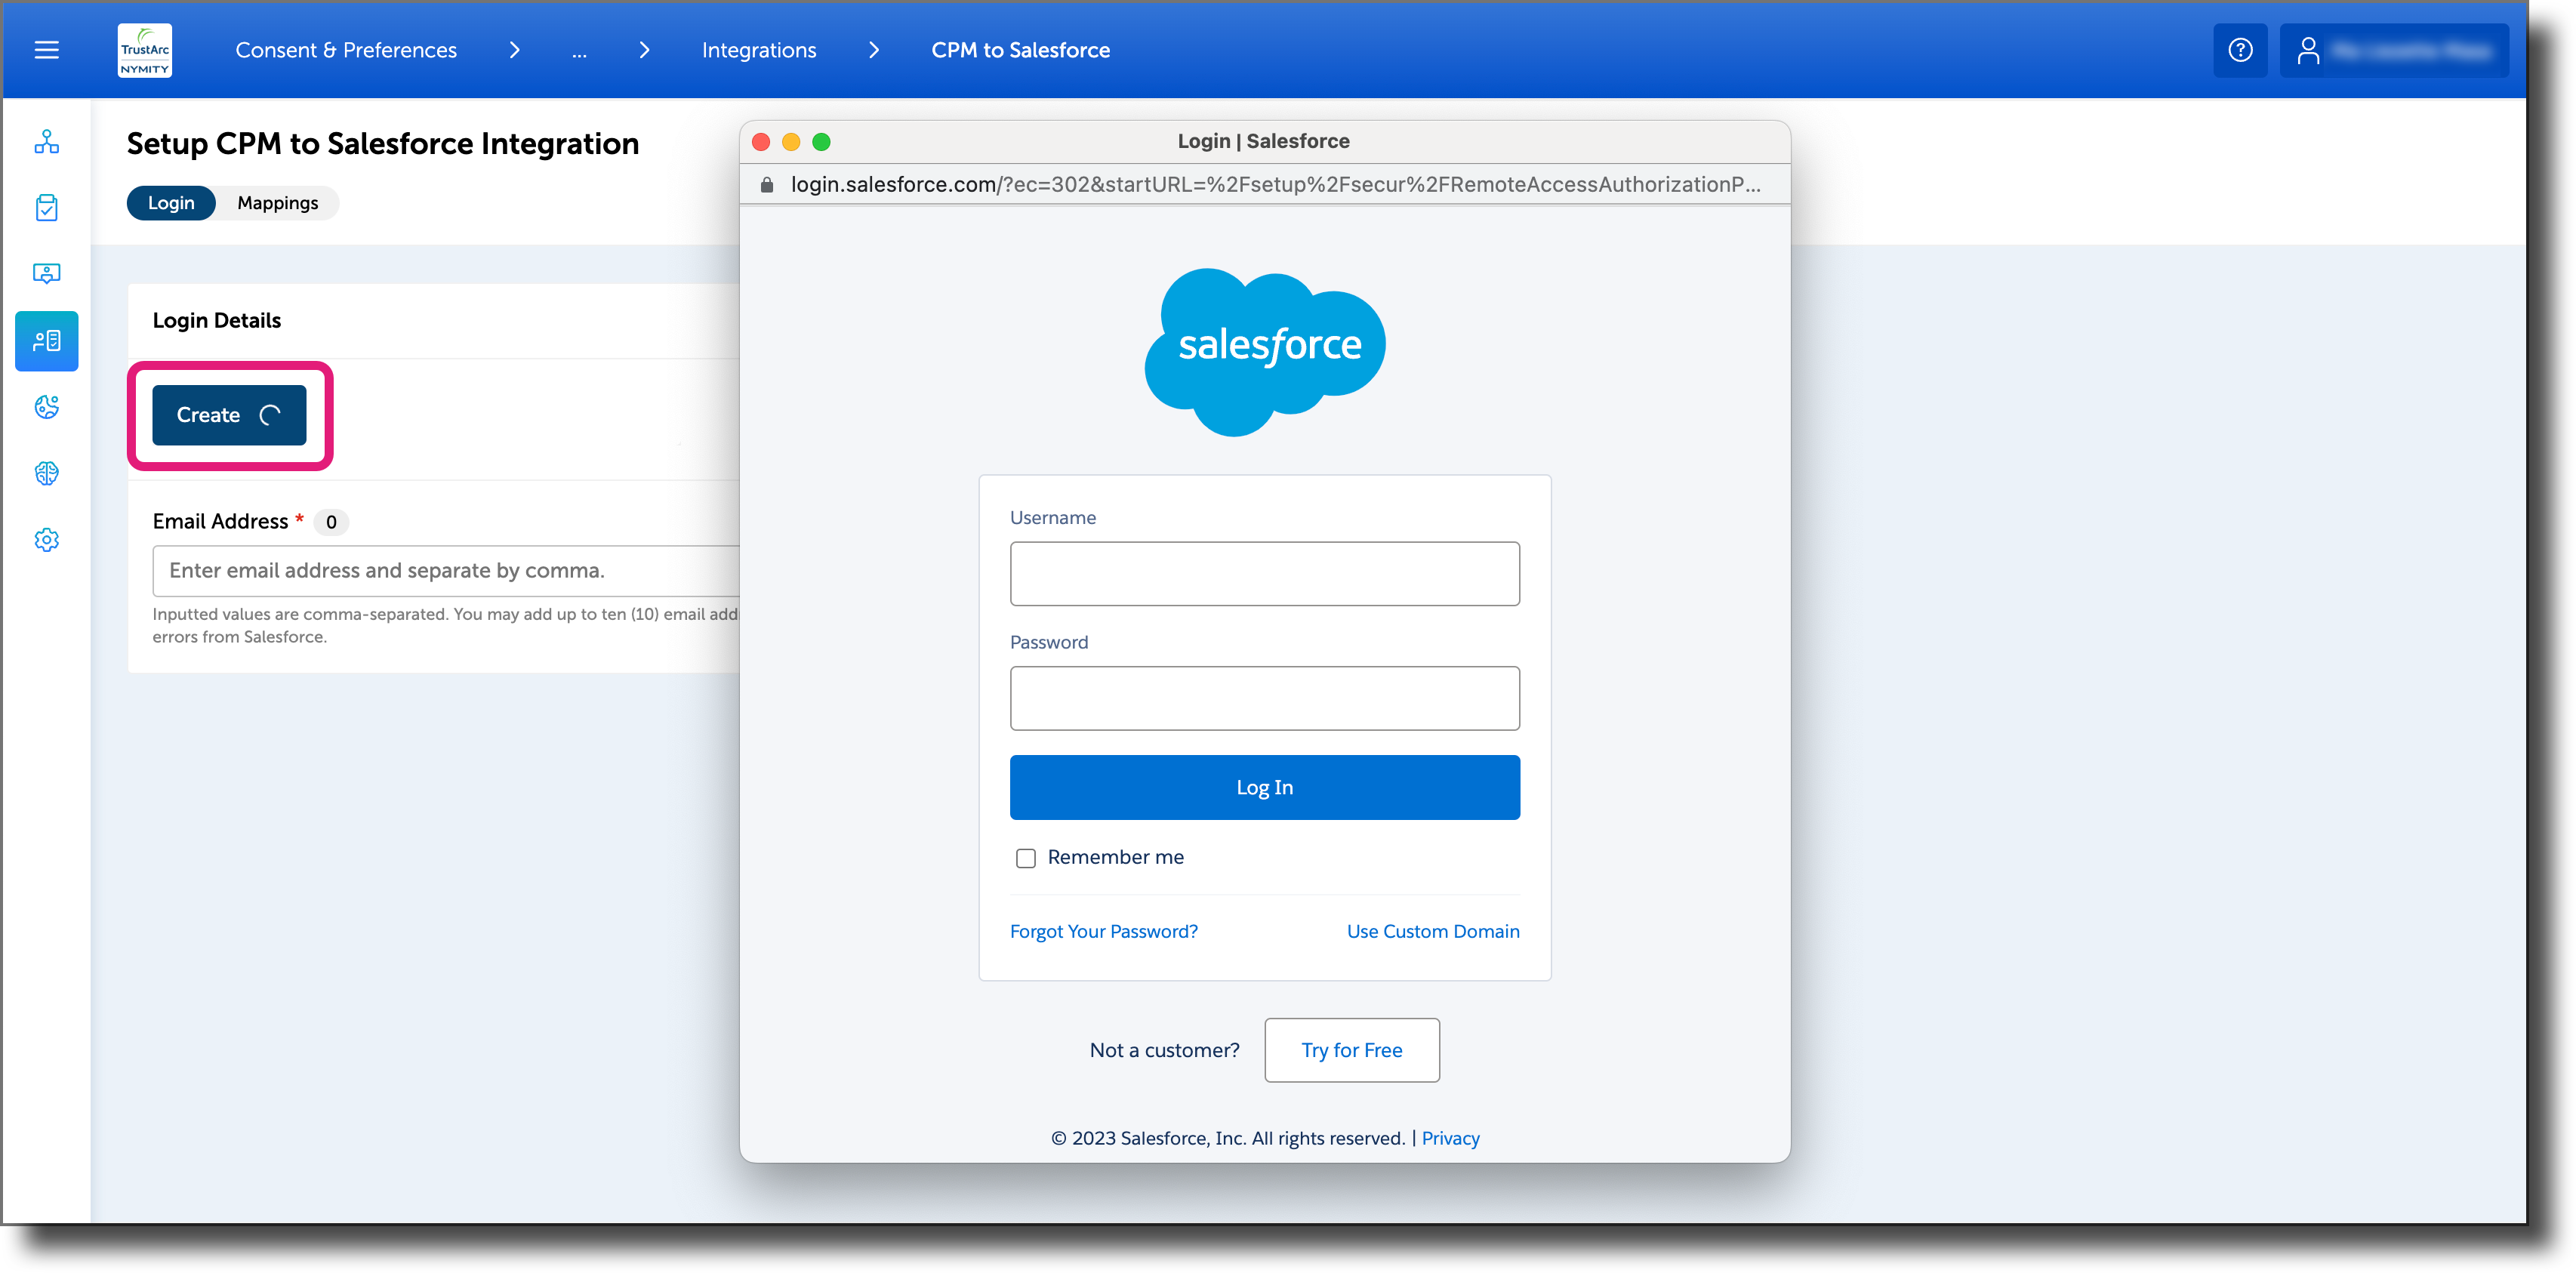The width and height of the screenshot is (2576, 1273).
Task: Open the hamburger navigation menu
Action: click(46, 49)
